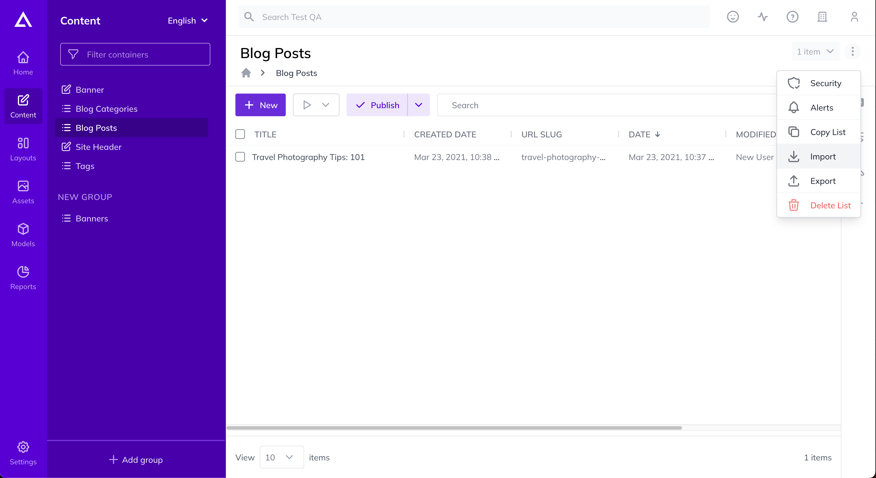The image size is (876, 478).
Task: Click the NEW GROUP heading
Action: 85,197
